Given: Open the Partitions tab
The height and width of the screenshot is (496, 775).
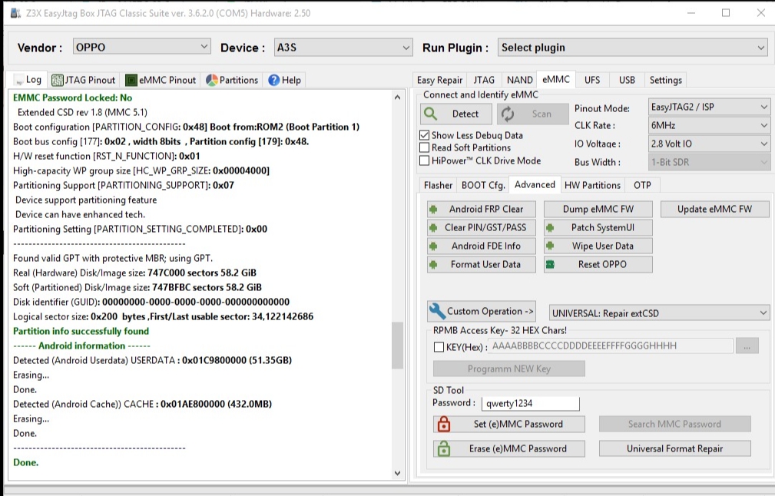Looking at the screenshot, I should [x=232, y=80].
